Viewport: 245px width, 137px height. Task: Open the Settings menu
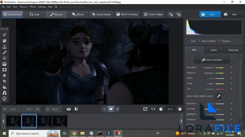tap(42, 7)
